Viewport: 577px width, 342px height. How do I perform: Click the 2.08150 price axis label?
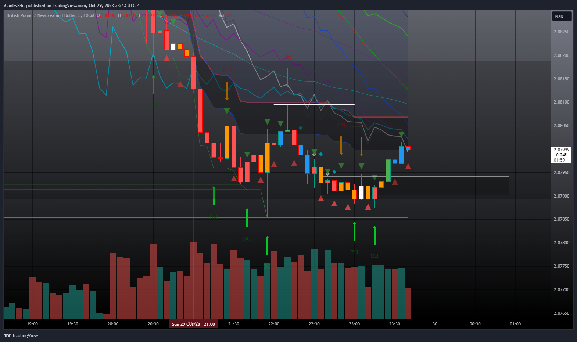pos(561,79)
